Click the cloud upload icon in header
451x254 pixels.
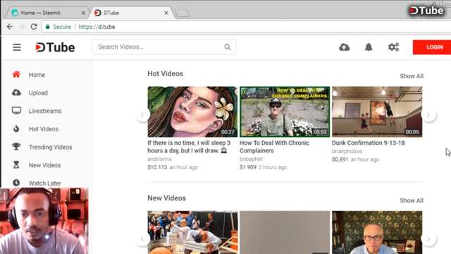(345, 47)
